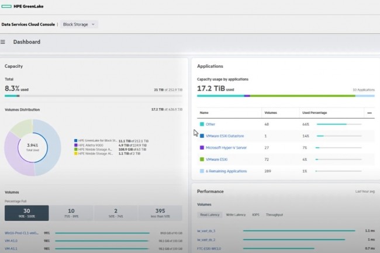Open the VMware ESXi Datastore link
Image resolution: width=380 pixels, height=253 pixels.
pos(226,136)
